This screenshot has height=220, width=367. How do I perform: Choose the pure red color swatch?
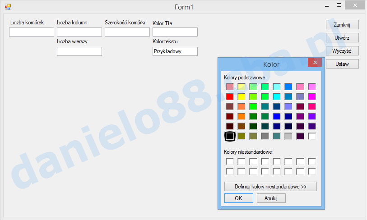pos(230,96)
